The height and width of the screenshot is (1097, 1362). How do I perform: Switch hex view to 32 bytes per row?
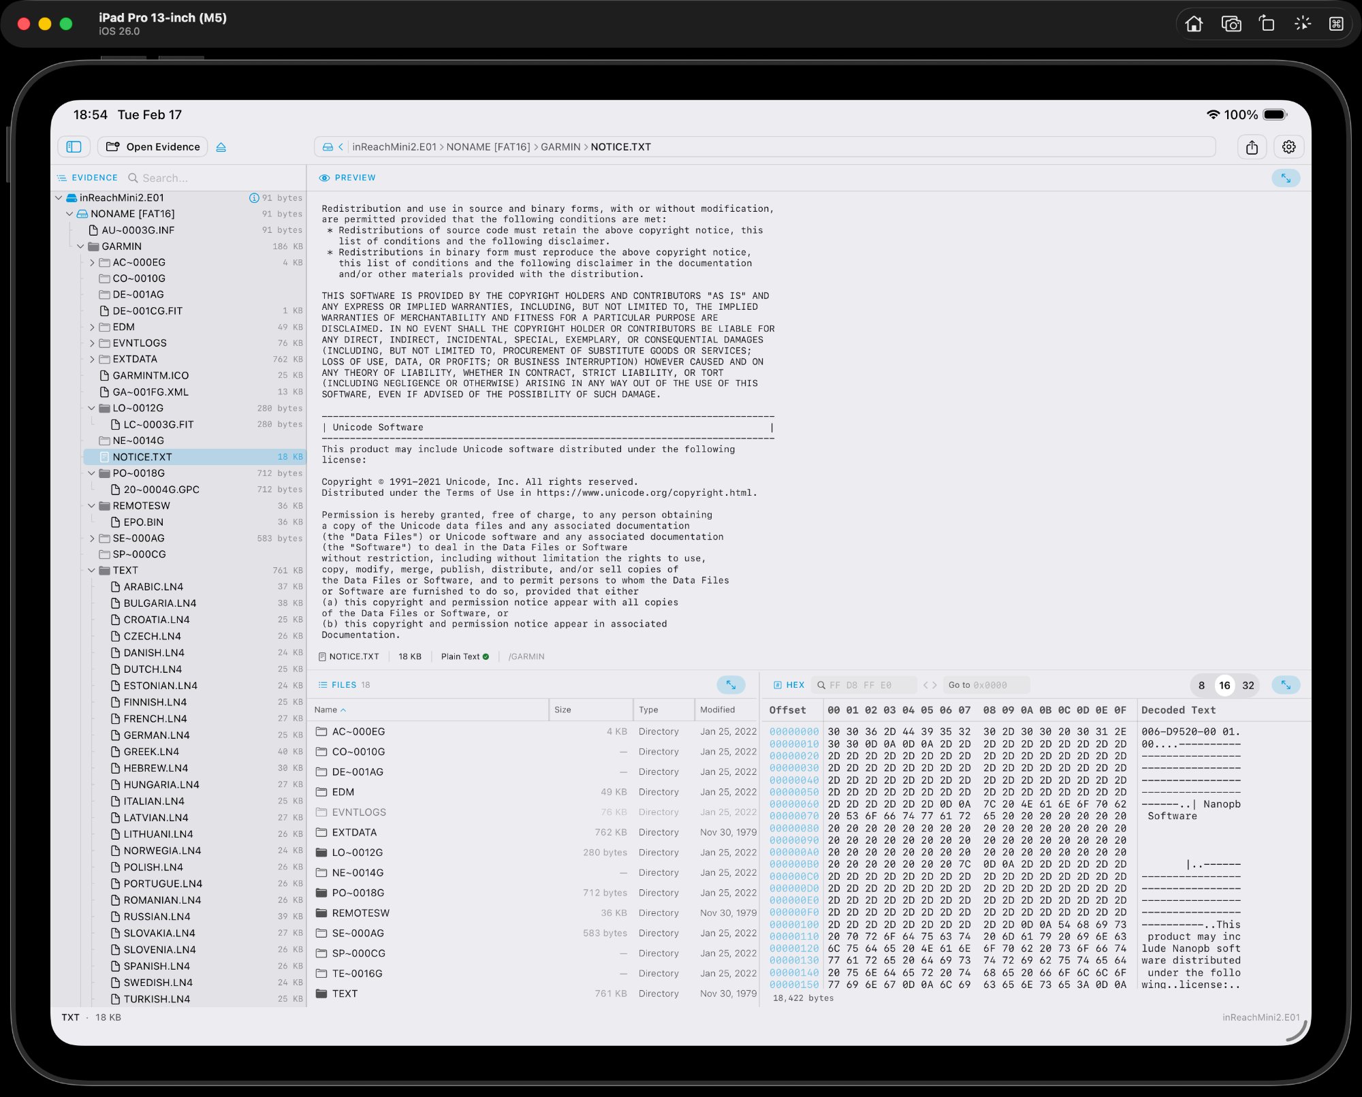[1248, 686]
